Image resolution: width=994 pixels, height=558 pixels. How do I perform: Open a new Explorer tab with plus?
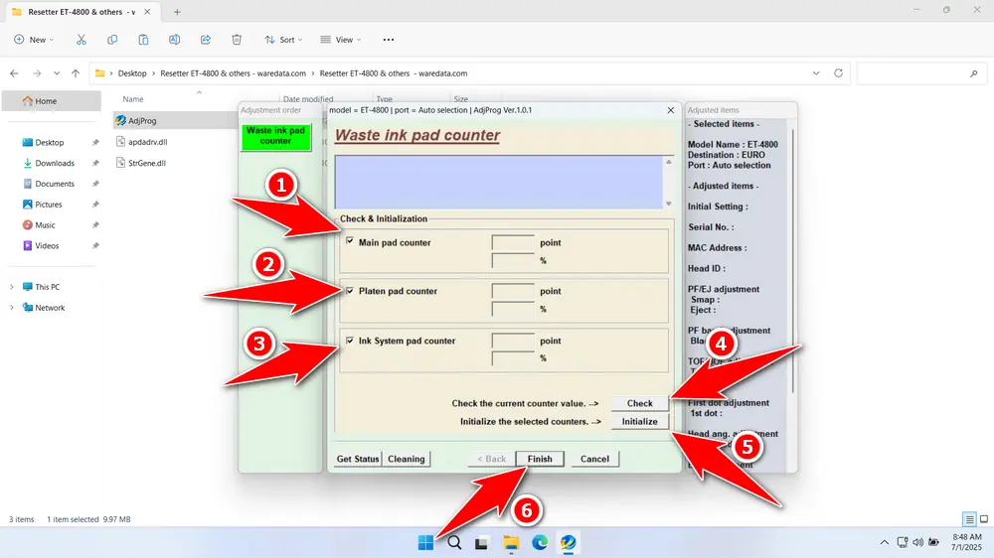(177, 12)
